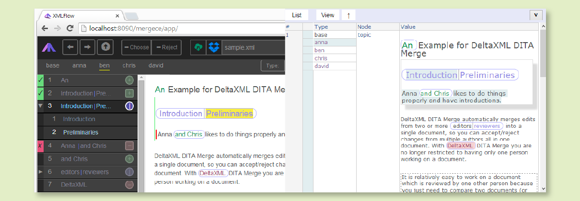Switch to the List tab
Screen dimensions: 580x201
(297, 15)
